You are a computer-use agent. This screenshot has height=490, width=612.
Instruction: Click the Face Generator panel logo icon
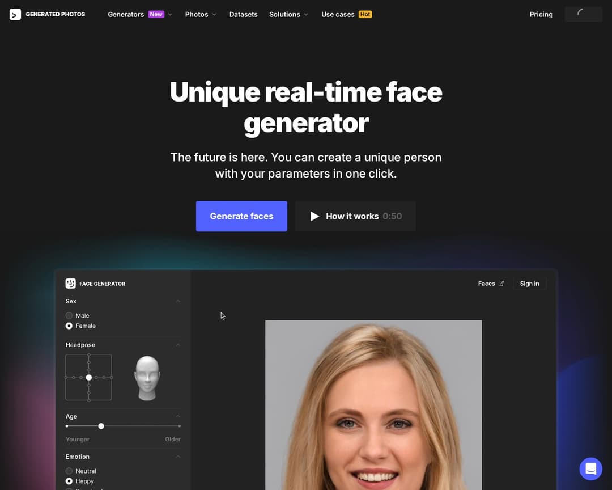click(71, 284)
